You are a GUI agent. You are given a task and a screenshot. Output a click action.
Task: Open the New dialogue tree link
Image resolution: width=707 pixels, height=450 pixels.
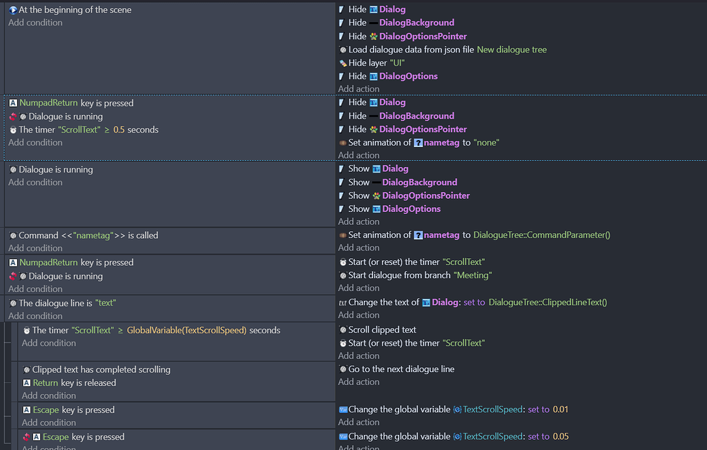(x=511, y=49)
